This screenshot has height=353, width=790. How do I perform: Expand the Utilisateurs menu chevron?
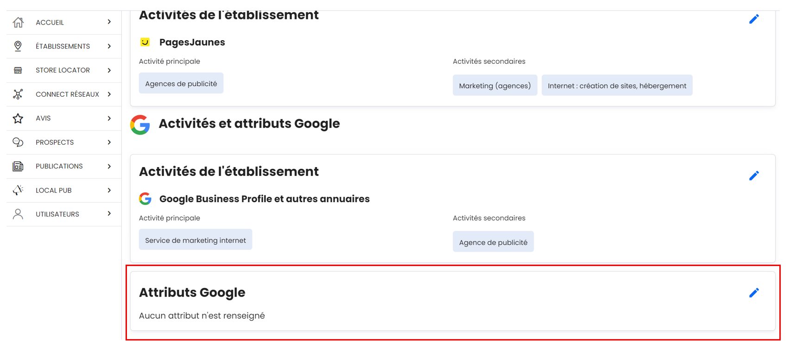[109, 214]
